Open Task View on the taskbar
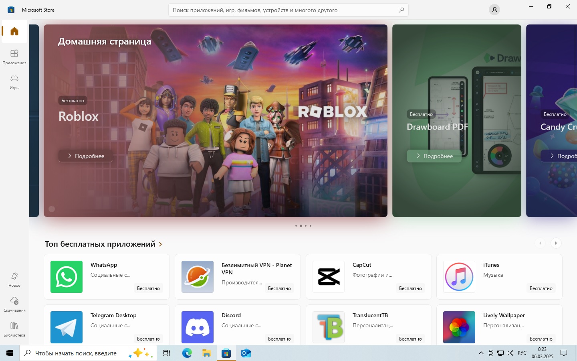 click(x=167, y=353)
